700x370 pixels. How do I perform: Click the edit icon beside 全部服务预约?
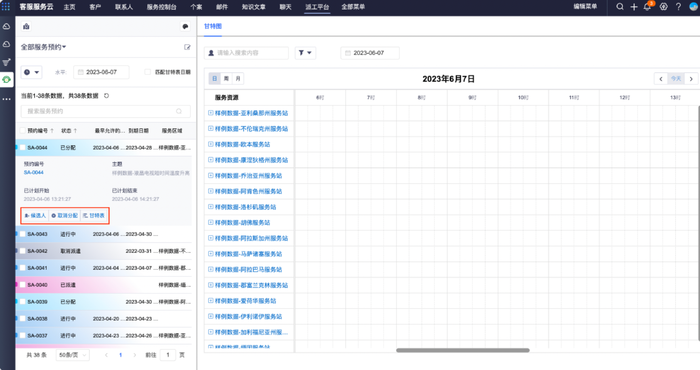pos(187,47)
